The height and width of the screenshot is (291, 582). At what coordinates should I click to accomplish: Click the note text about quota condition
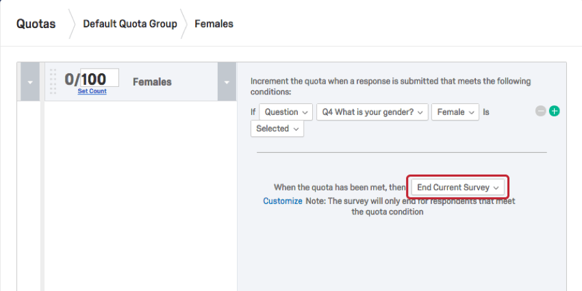coord(411,206)
